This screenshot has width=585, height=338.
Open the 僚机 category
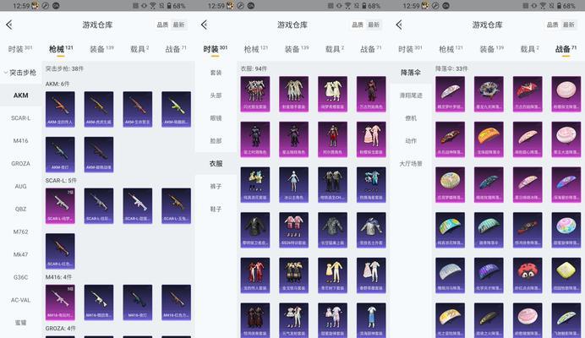[411, 118]
